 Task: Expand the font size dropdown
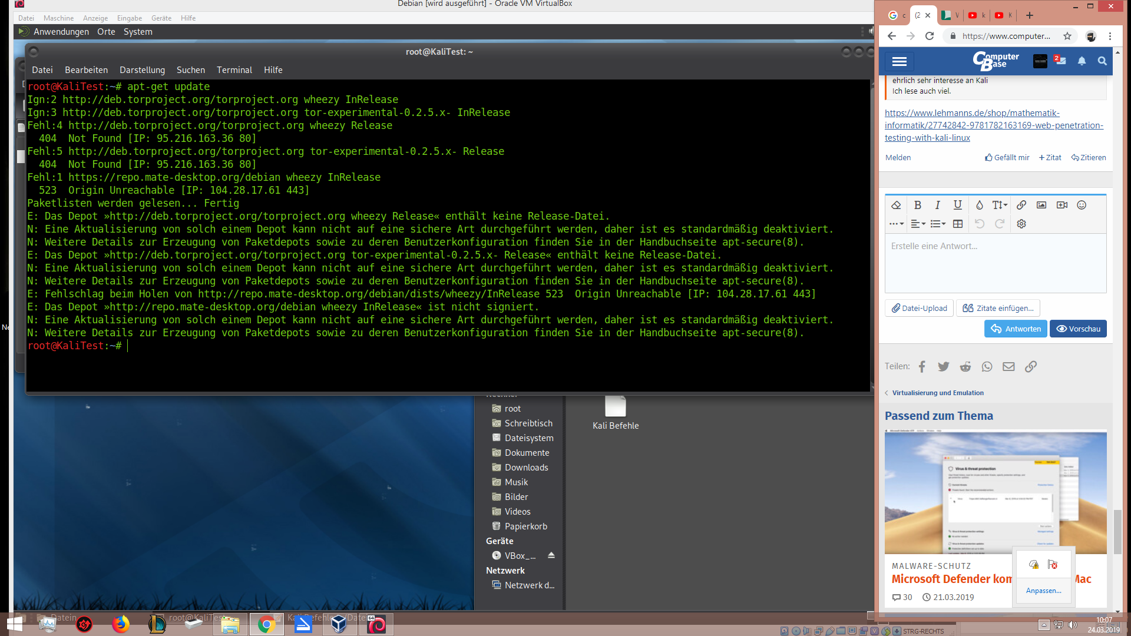[x=1000, y=205]
